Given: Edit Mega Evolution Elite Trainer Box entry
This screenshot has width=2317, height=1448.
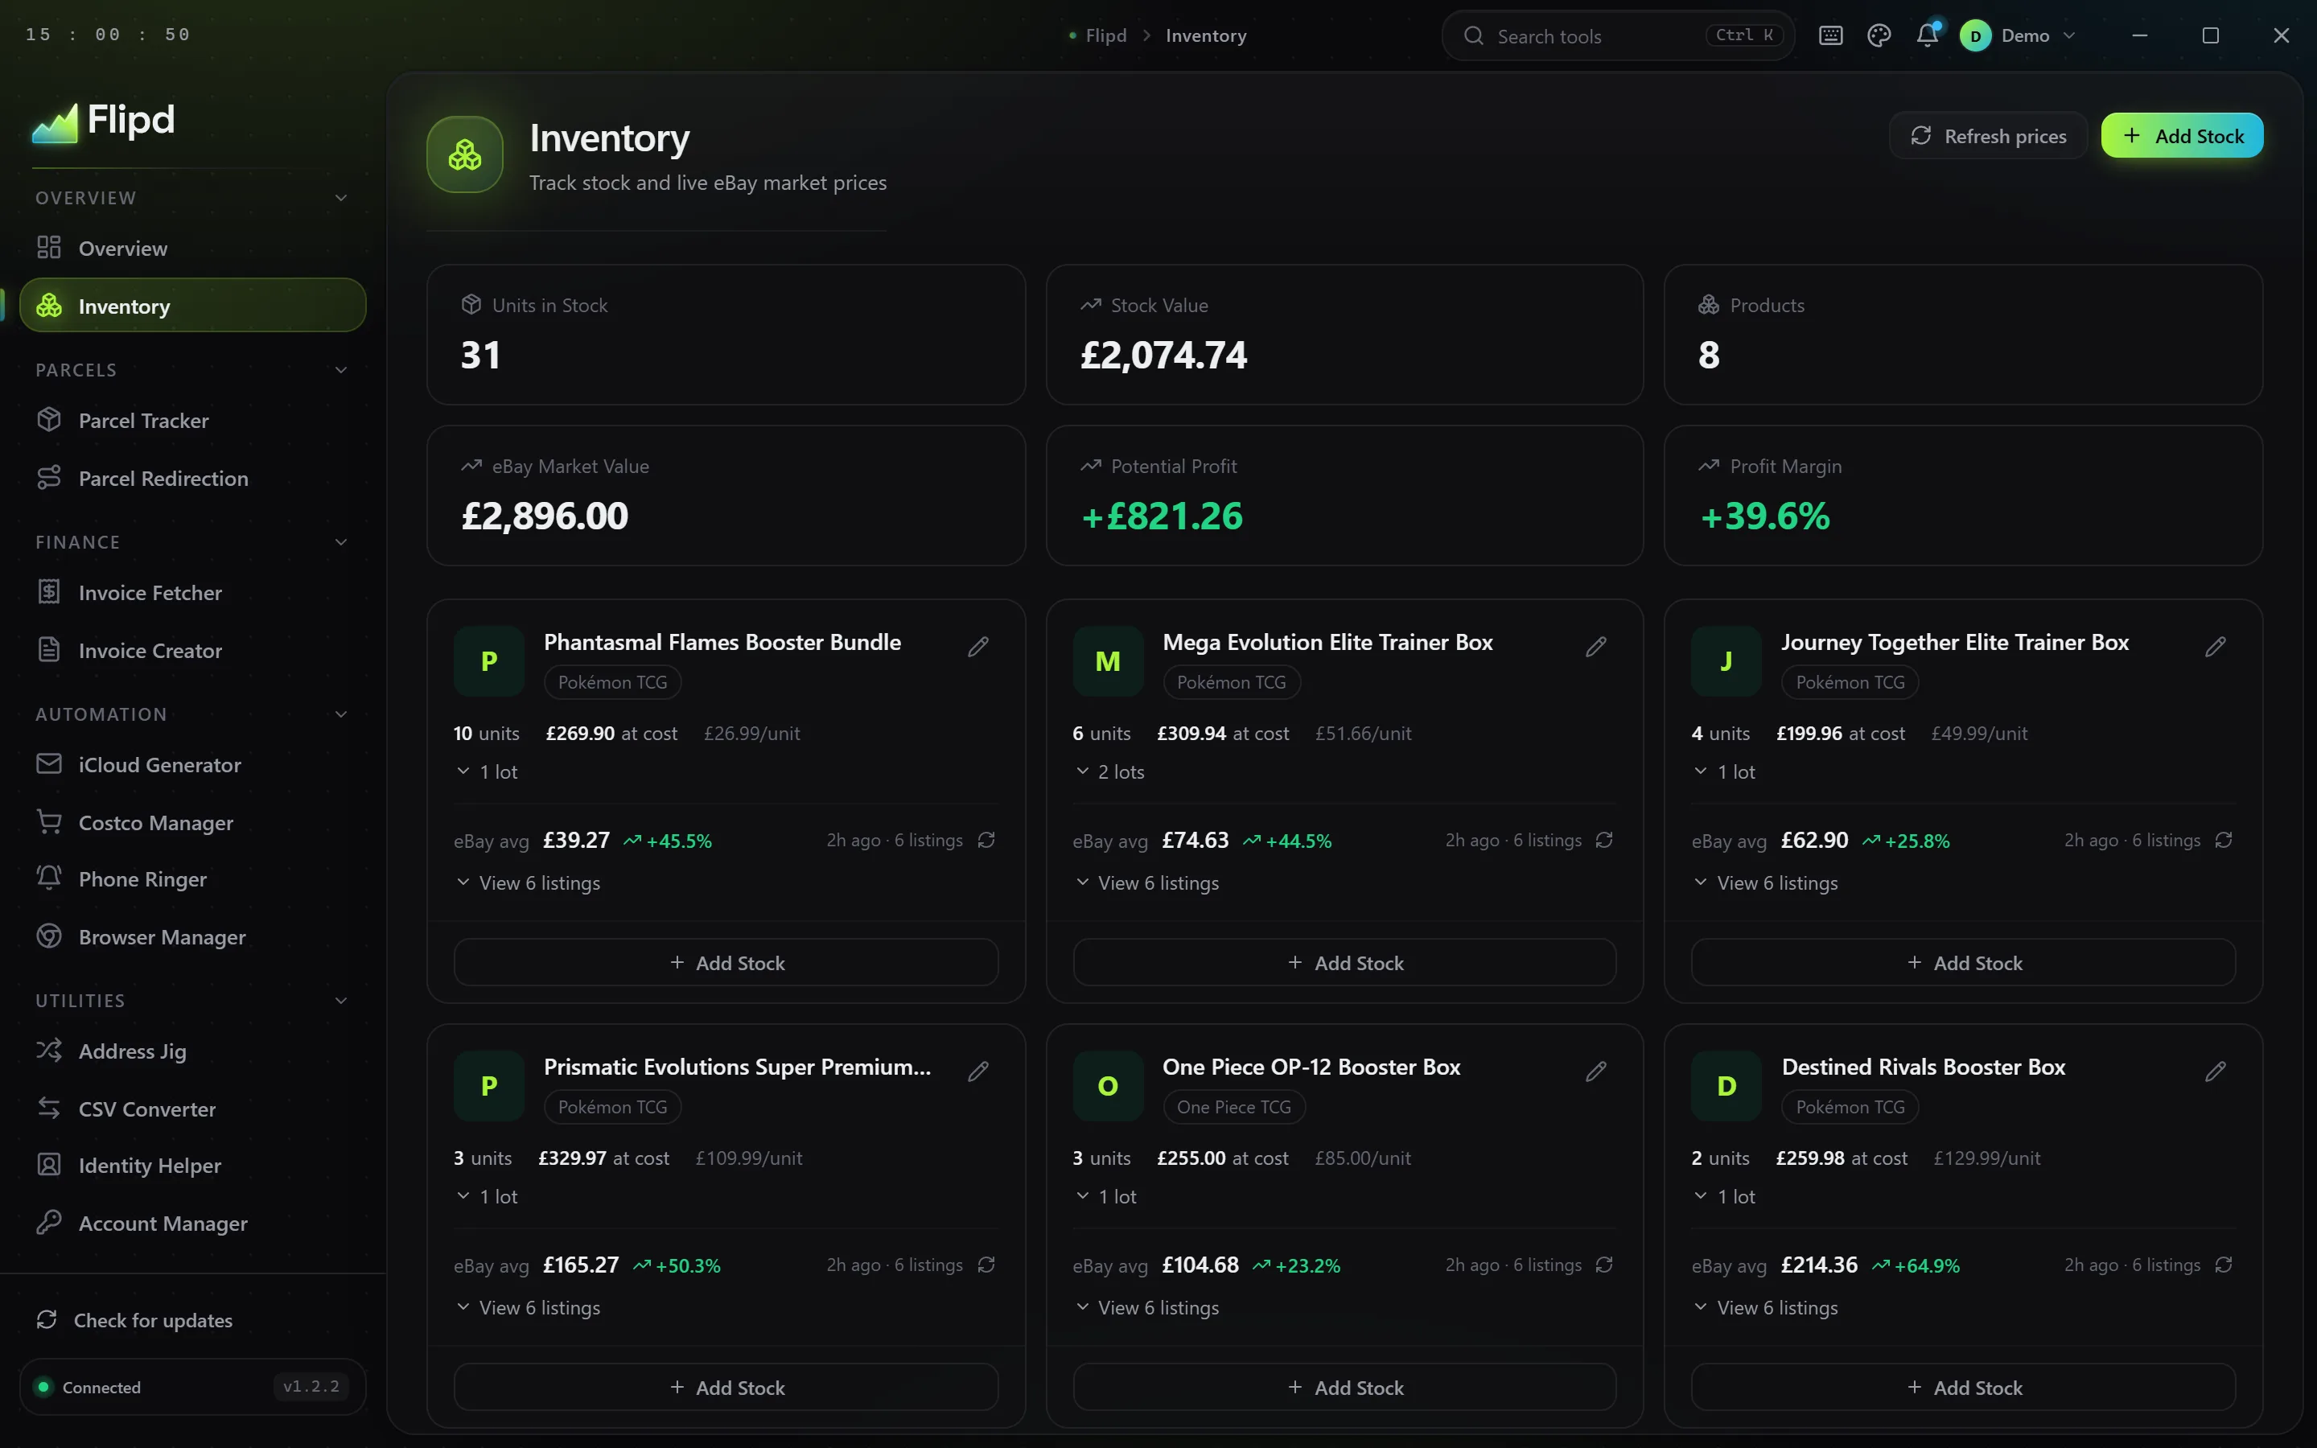Looking at the screenshot, I should pyautogui.click(x=1595, y=647).
